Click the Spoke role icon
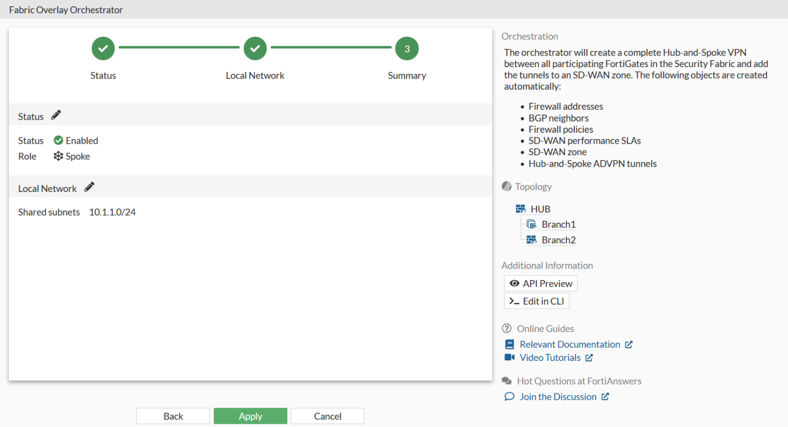The image size is (788, 427). (58, 156)
